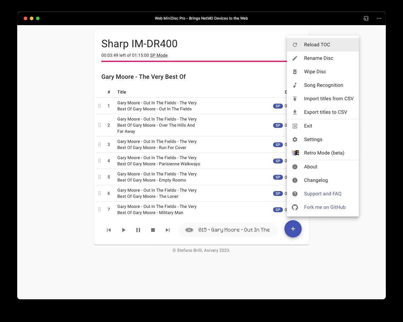This screenshot has height=322, width=403.
Task: Select track 2 Over The Hills And Far Away
Action: point(157,125)
